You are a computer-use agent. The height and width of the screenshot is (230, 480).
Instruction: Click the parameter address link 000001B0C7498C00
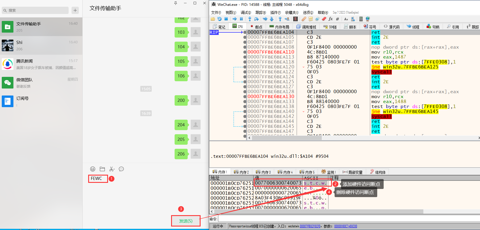(346, 226)
